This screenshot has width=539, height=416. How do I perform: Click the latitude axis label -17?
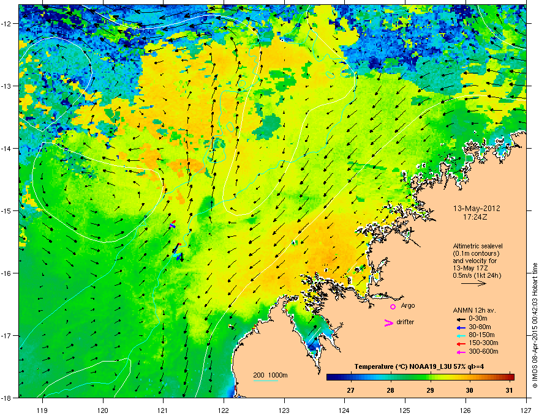click(x=6, y=336)
